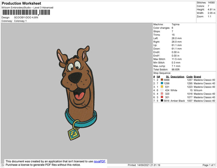Viewport: 217px width, 168px height.
Task: Click the printed date '14/09/2021 21.01.19'
Action: (x=149, y=165)
